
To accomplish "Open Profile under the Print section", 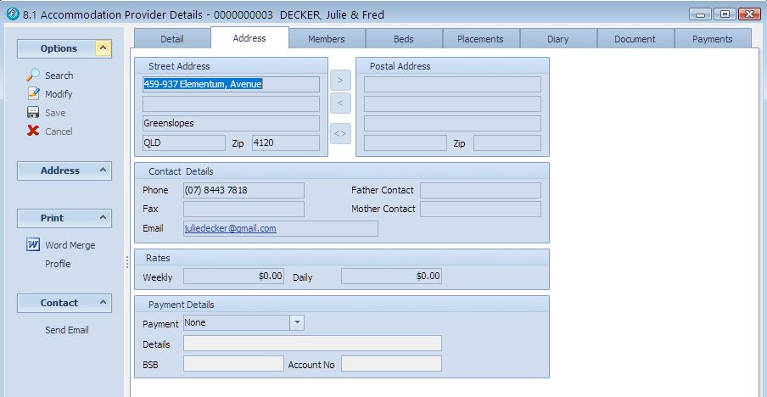I will coord(58,264).
